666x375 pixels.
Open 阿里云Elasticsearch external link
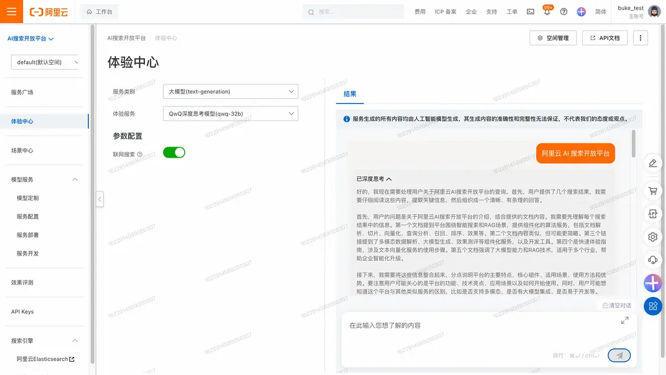click(45, 359)
